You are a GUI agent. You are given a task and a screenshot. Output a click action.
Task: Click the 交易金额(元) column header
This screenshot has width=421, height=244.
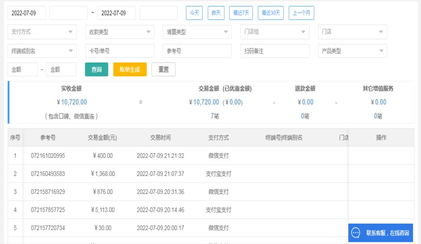(103, 138)
